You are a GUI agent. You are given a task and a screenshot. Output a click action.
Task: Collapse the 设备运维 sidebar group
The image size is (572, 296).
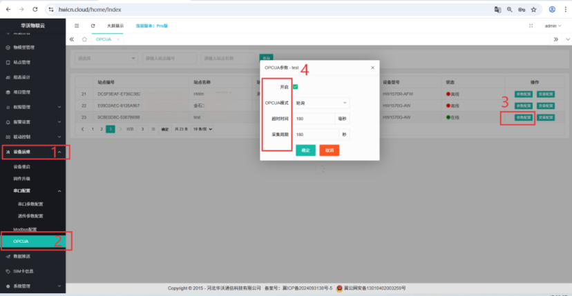(33, 152)
